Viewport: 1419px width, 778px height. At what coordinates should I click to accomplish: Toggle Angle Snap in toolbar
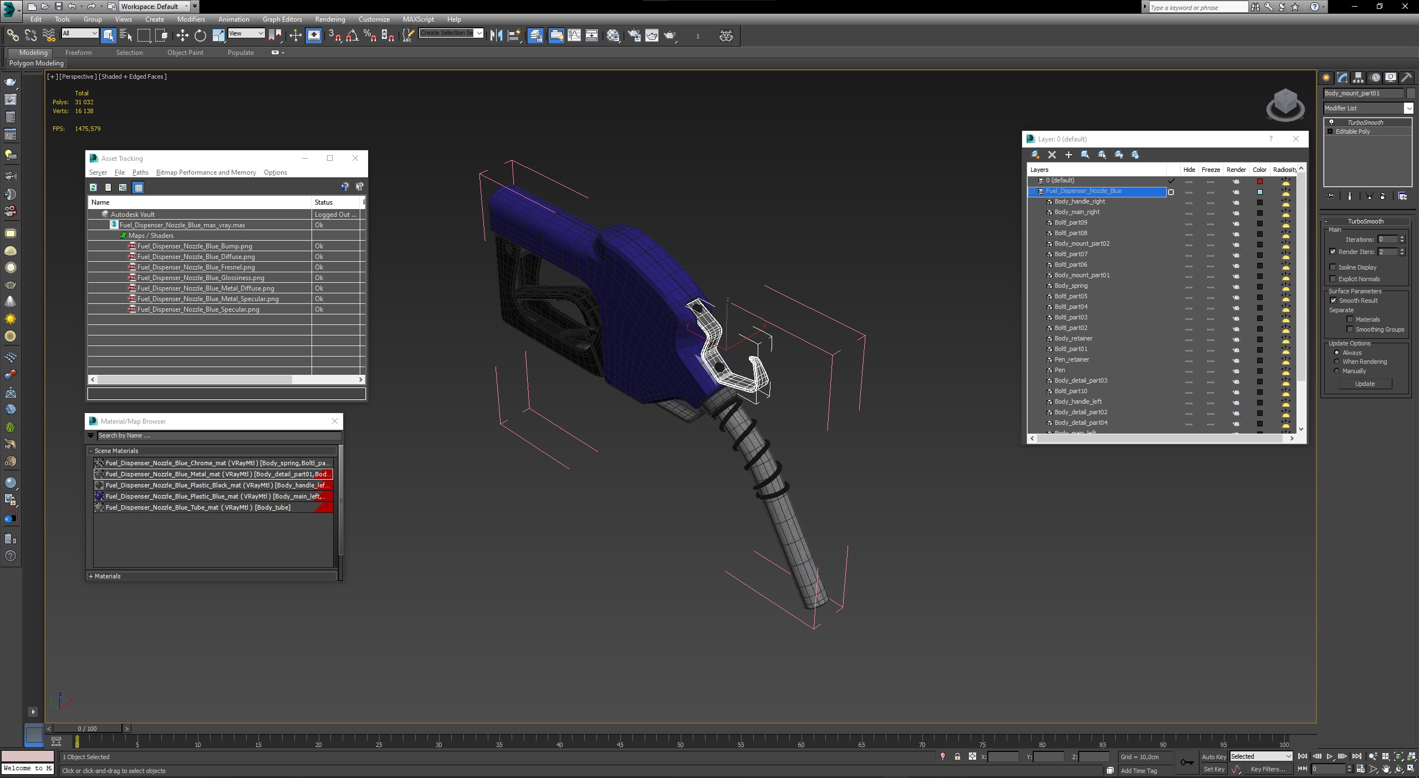click(x=352, y=35)
